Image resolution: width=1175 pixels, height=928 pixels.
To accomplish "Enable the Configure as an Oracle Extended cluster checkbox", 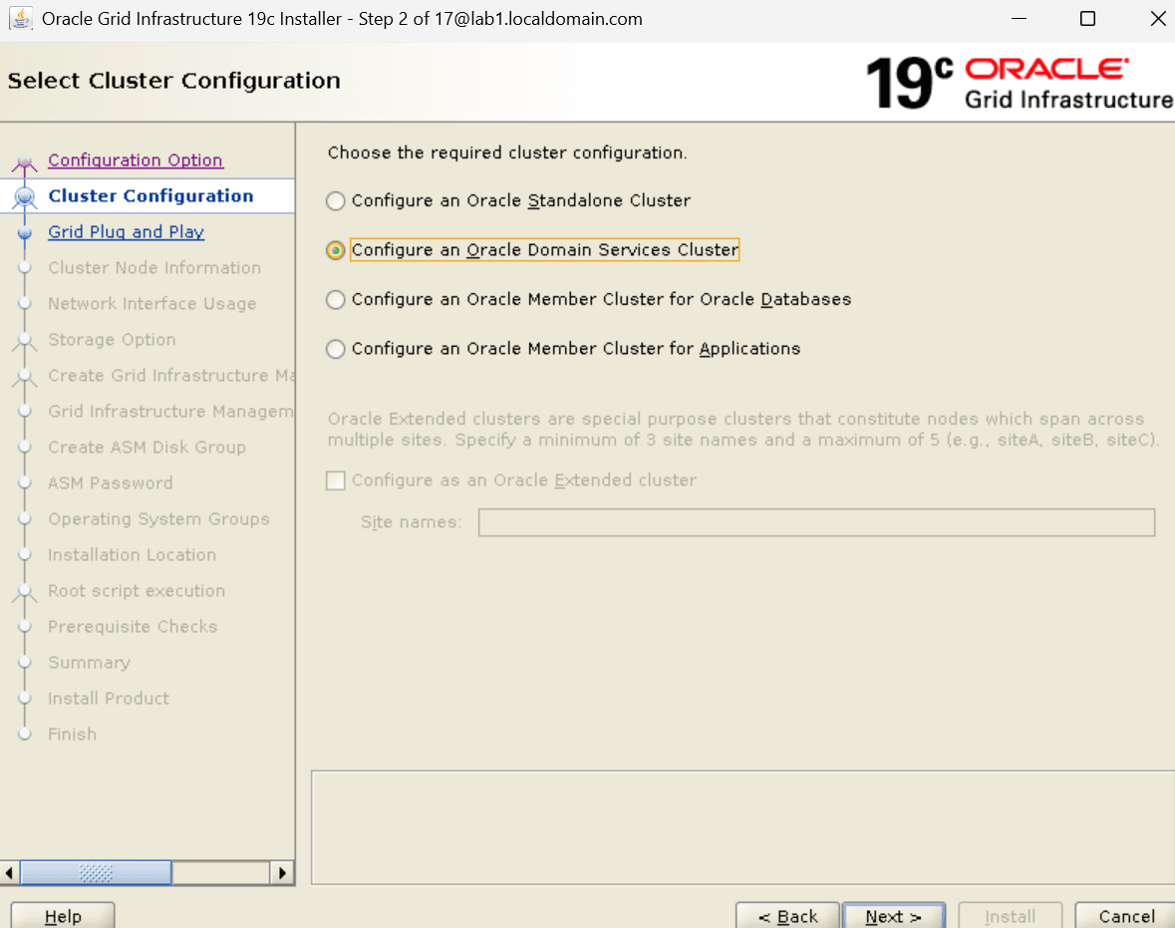I will click(335, 480).
